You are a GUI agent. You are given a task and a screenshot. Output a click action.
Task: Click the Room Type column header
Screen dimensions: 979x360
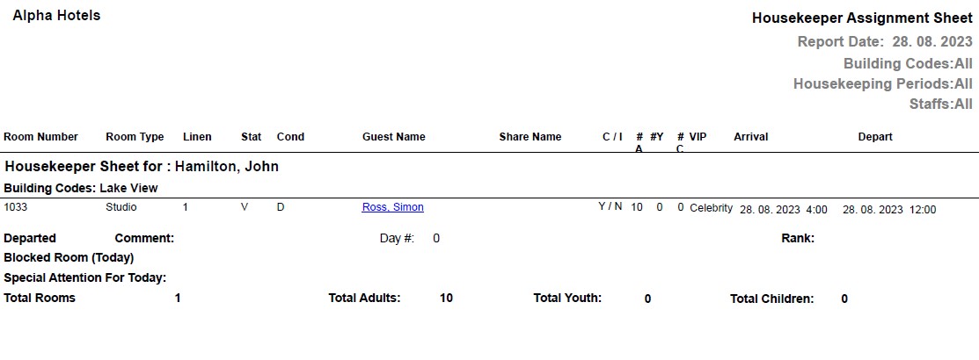coord(135,137)
